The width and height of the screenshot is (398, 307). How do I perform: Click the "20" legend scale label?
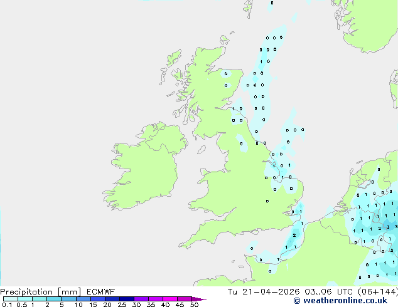tap(107, 304)
